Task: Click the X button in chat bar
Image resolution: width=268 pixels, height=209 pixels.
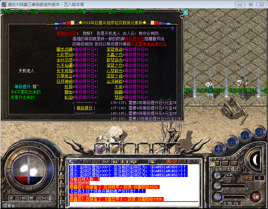Action: [191, 161]
